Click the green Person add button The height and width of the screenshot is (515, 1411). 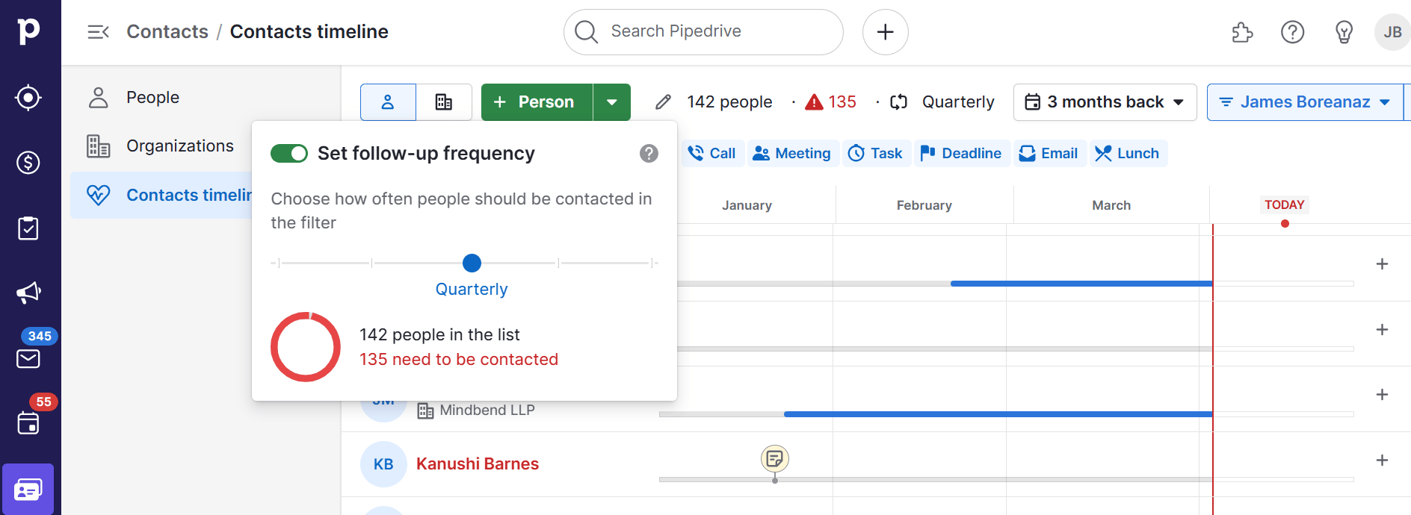pyautogui.click(x=537, y=102)
